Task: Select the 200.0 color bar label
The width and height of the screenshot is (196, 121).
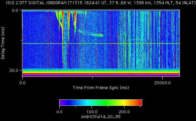Action: pyautogui.click(x=124, y=112)
